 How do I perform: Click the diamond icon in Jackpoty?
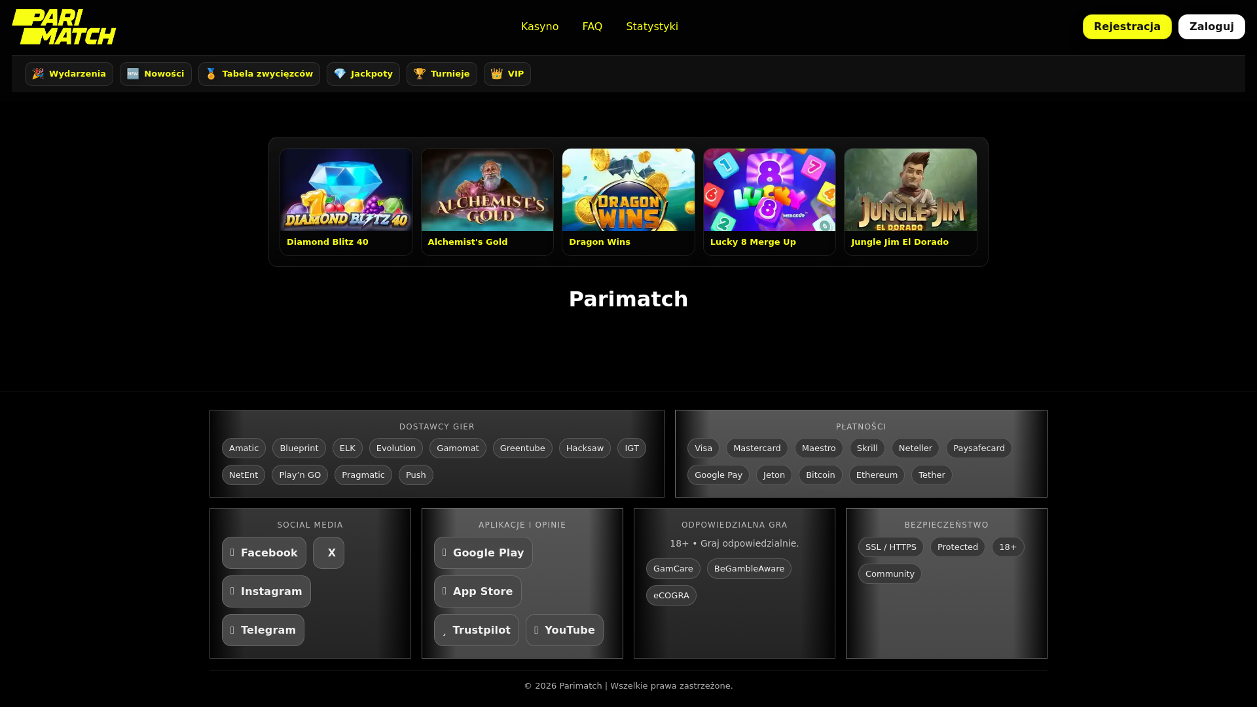[x=340, y=74]
